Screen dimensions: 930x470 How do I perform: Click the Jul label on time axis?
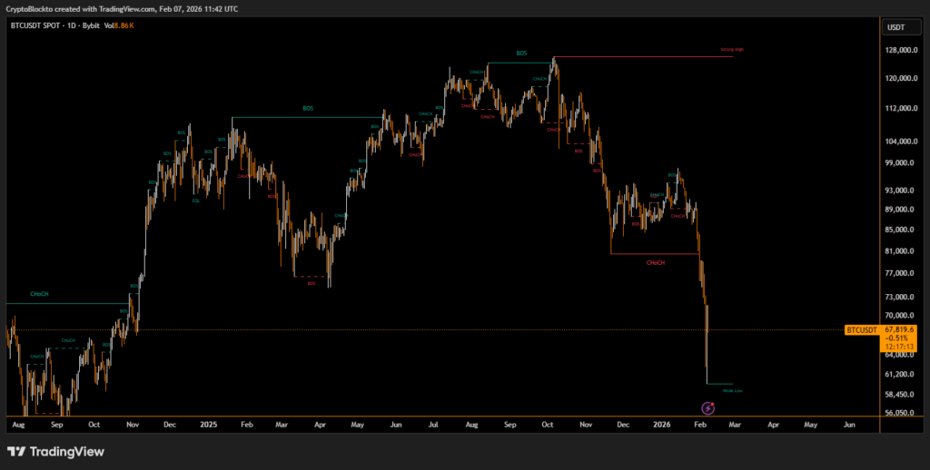point(433,424)
